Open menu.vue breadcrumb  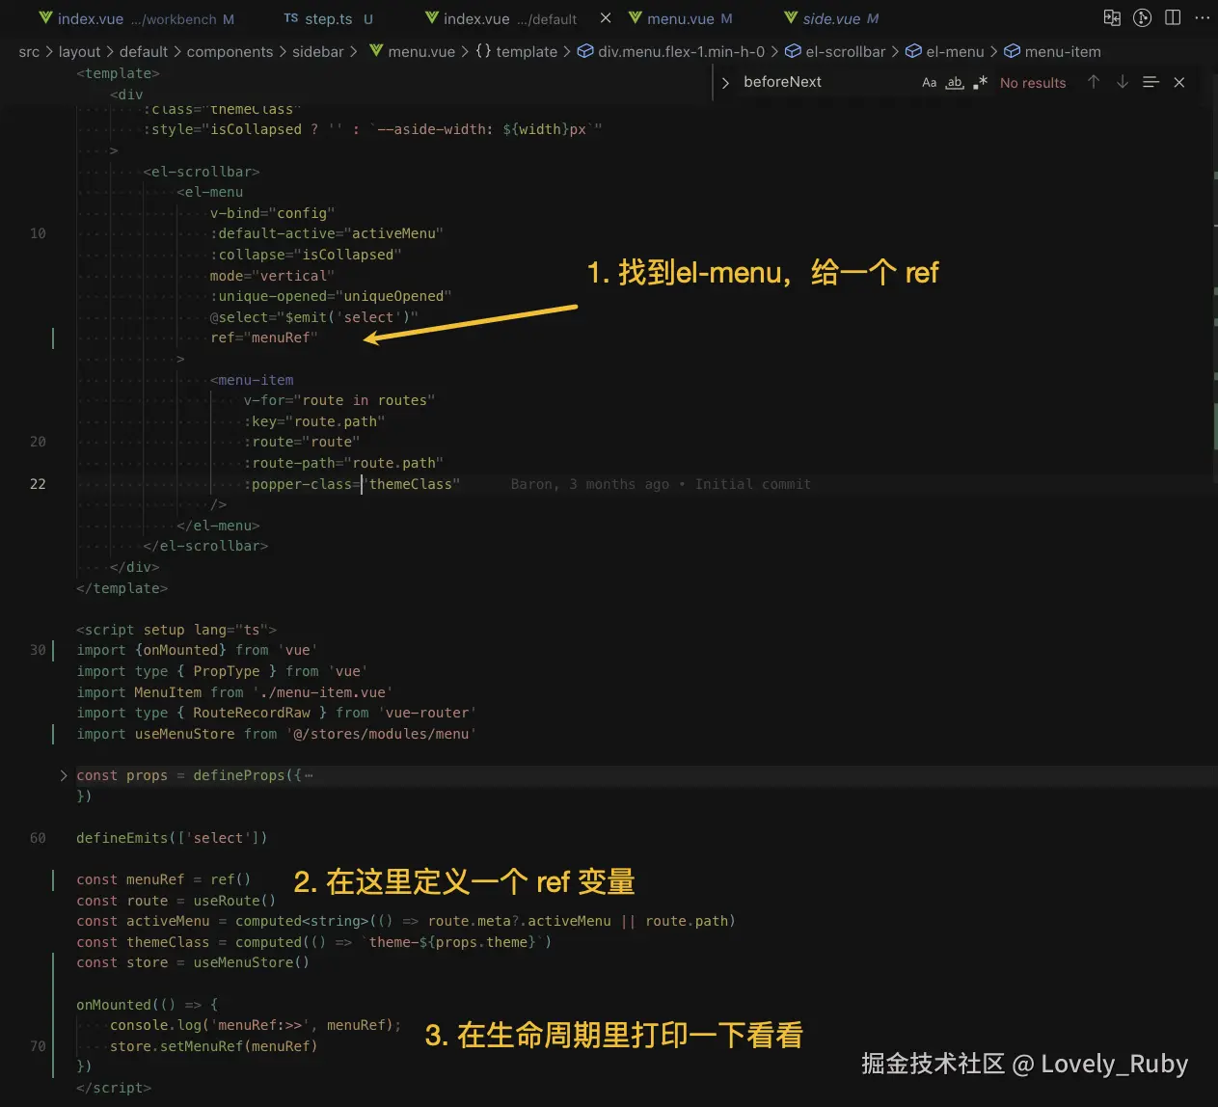click(x=421, y=51)
